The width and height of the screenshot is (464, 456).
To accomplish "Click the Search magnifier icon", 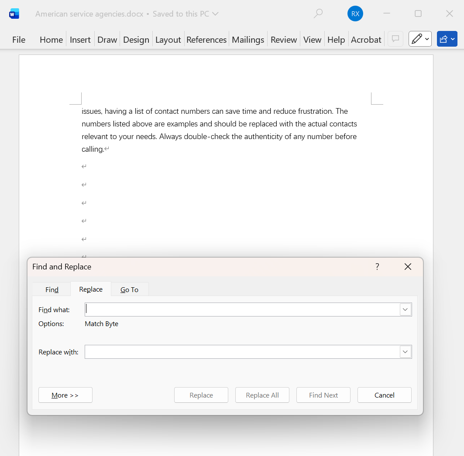I will [x=318, y=14].
